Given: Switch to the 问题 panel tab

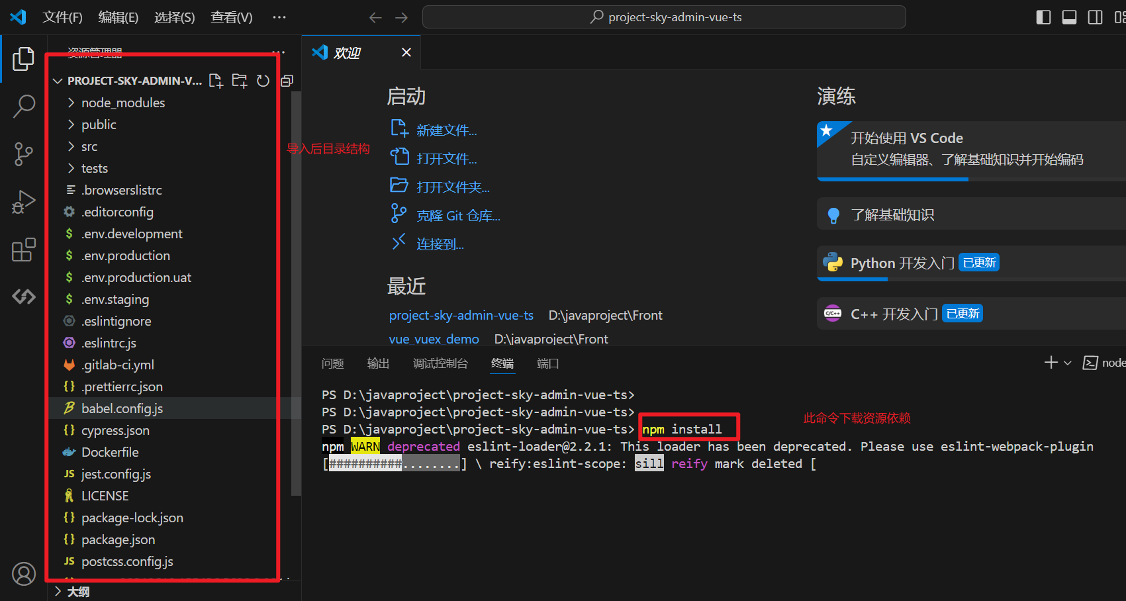Looking at the screenshot, I should [333, 363].
